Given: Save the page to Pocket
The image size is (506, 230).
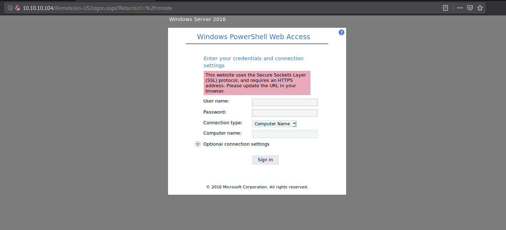Looking at the screenshot, I should click(x=470, y=8).
